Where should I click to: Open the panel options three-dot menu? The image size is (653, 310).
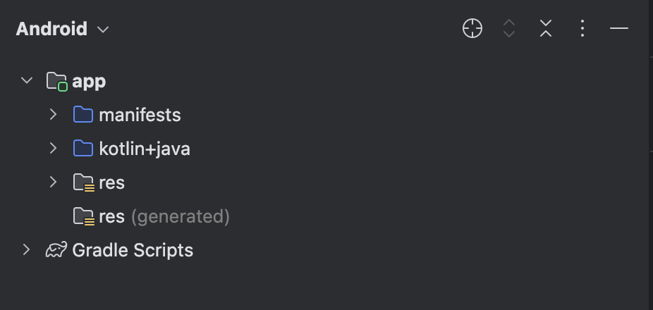582,29
